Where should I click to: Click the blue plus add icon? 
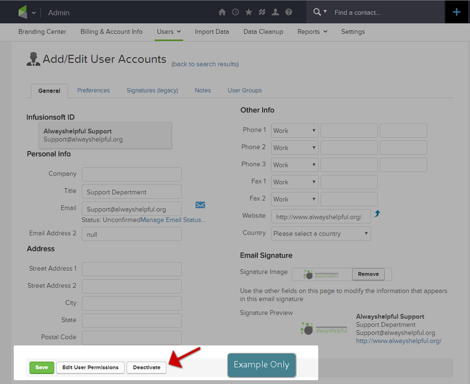[x=456, y=12]
